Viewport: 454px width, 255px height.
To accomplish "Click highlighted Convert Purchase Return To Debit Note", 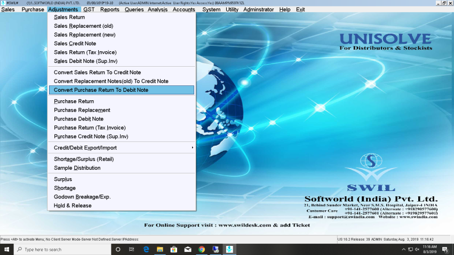I will tap(122, 90).
